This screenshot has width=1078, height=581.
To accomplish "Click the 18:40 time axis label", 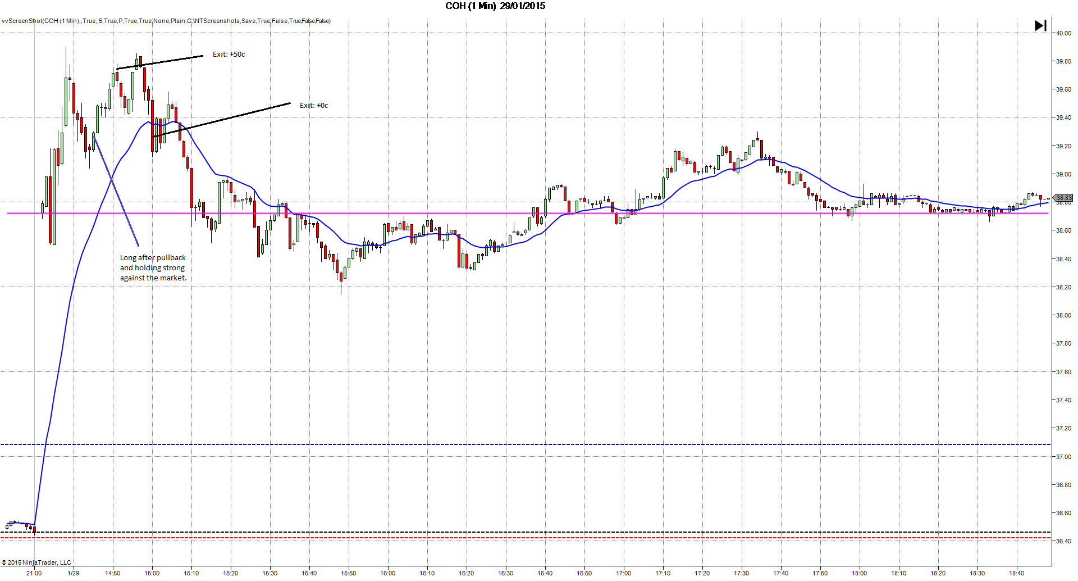I will coord(1017,573).
